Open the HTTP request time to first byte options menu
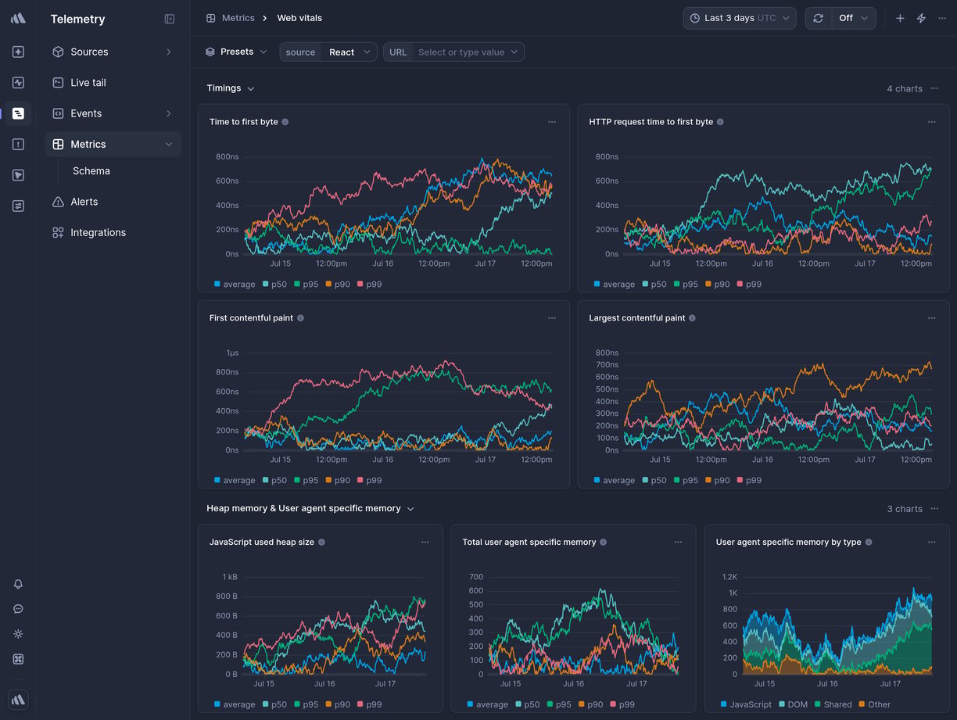This screenshot has width=957, height=720. click(932, 122)
